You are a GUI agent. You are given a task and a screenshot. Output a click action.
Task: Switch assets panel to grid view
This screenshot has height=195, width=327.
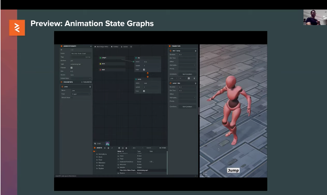click(x=119, y=148)
